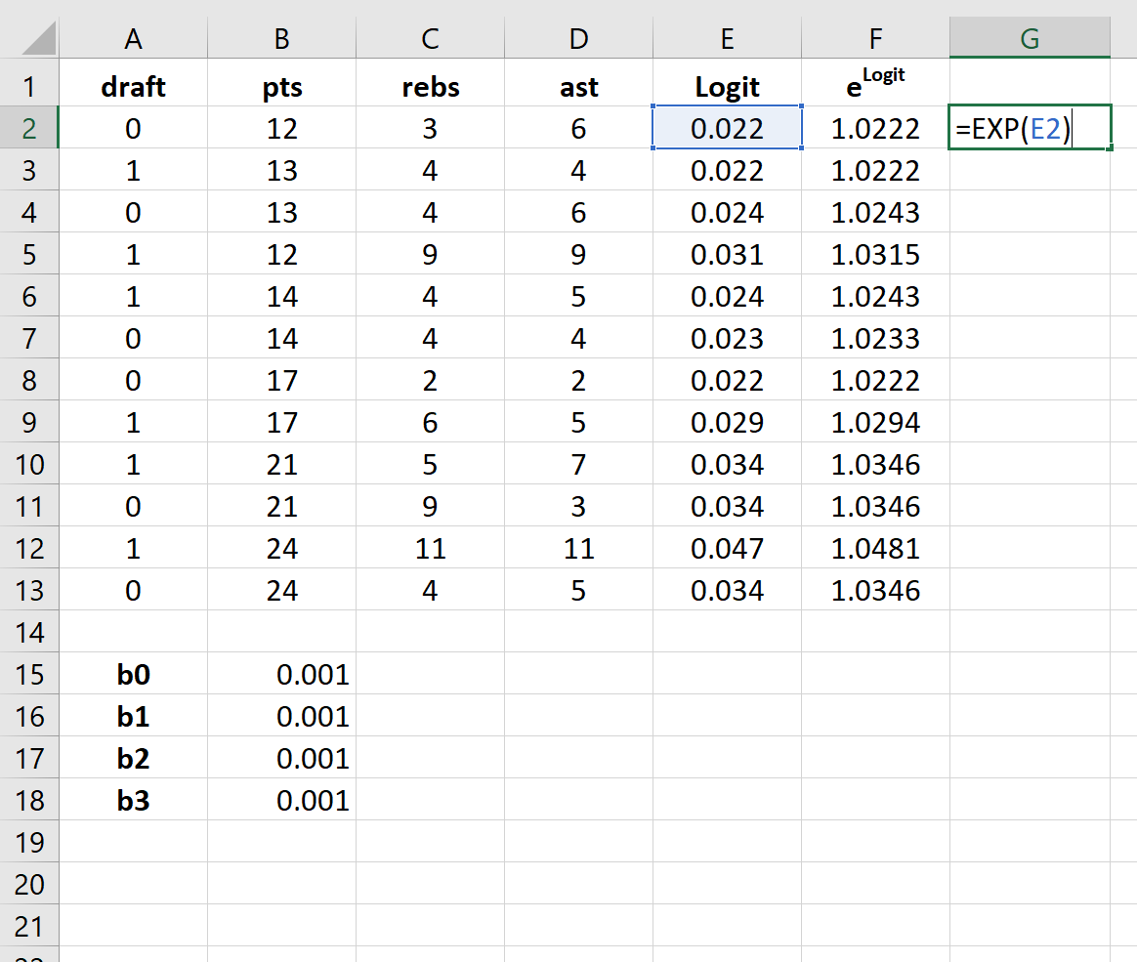Select cell E2 with value 0.022

[x=727, y=128]
